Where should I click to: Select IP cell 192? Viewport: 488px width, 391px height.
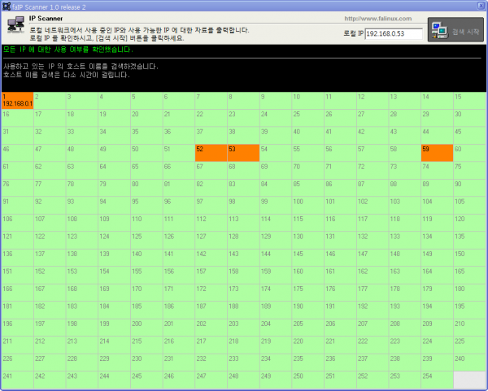click(x=373, y=310)
